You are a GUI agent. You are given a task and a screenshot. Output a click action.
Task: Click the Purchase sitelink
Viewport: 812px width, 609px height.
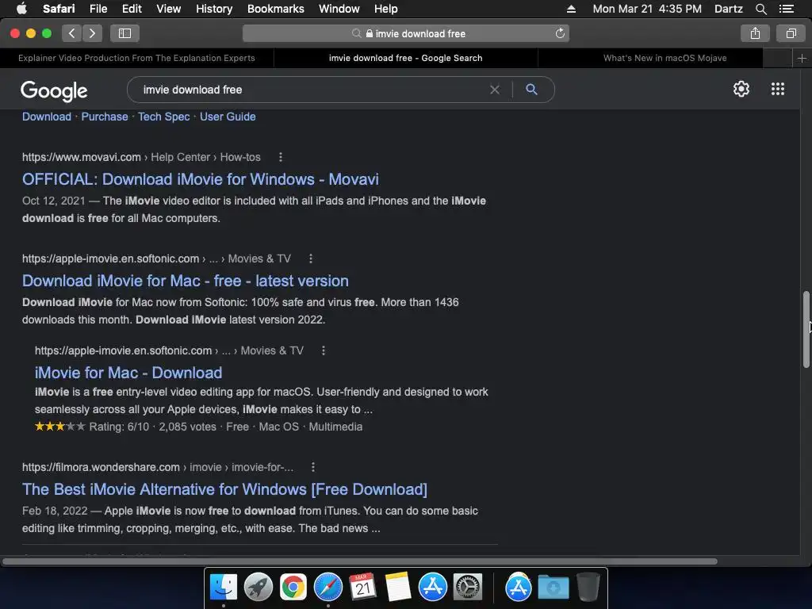[105, 117]
